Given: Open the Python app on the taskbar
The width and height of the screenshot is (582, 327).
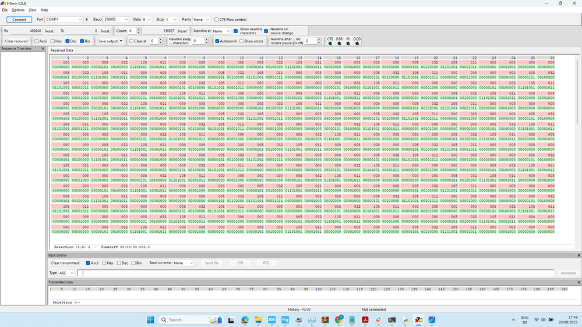Looking at the screenshot, I should 405,319.
